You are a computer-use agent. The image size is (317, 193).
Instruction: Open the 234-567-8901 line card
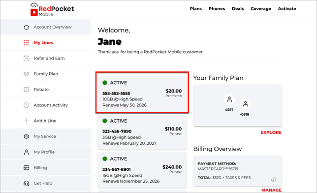pos(142,170)
